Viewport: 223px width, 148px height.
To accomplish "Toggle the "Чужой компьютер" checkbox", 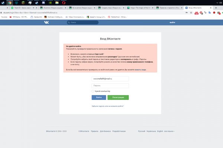I will [93, 91].
